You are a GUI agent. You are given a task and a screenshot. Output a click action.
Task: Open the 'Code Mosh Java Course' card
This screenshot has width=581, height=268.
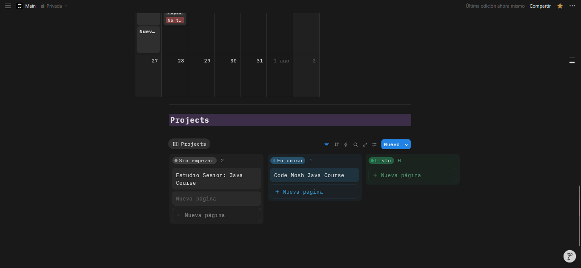tap(315, 175)
